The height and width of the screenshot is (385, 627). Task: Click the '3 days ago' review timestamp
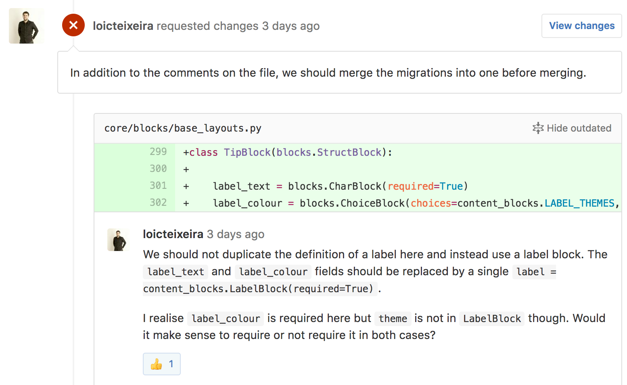click(x=291, y=26)
